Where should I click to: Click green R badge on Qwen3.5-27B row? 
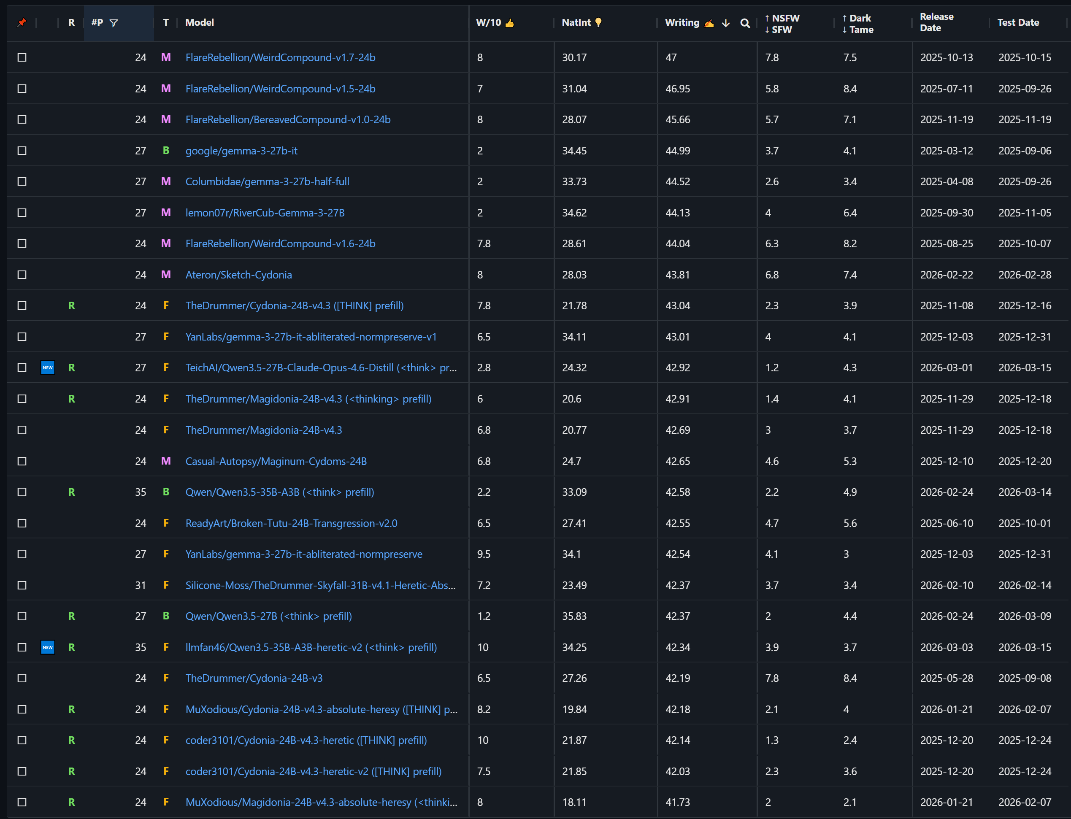72,616
